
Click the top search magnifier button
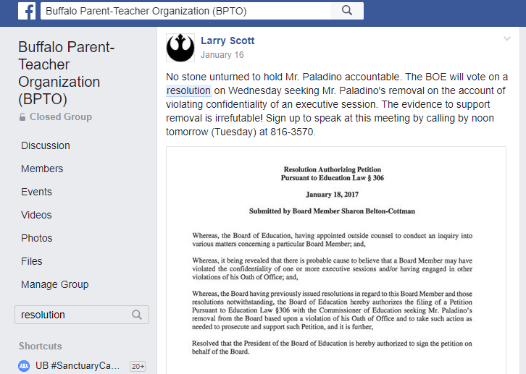(x=347, y=11)
